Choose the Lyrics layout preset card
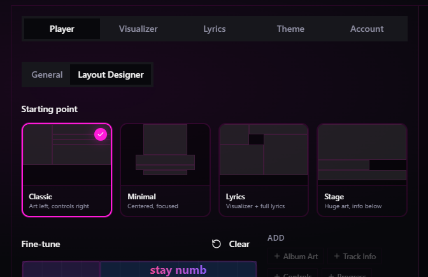This screenshot has width=428, height=277. pyautogui.click(x=264, y=170)
